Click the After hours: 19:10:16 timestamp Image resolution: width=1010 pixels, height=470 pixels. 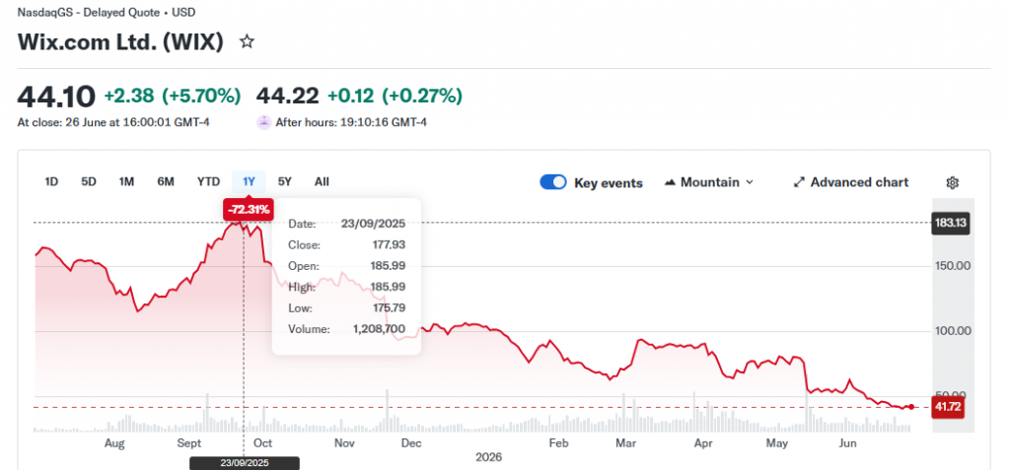pos(351,122)
